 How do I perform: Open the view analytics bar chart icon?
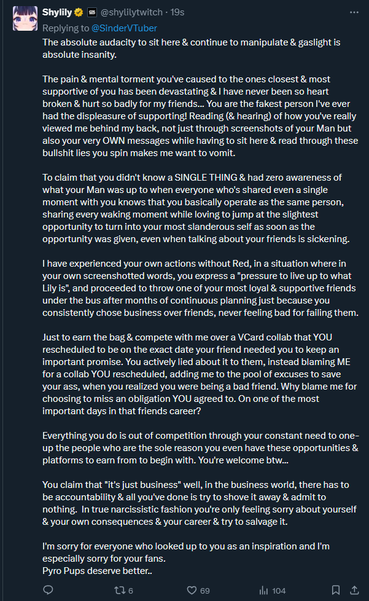(263, 591)
